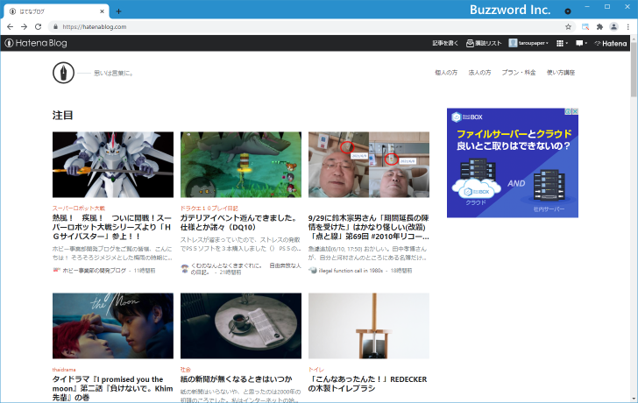Open the extensions puzzle icon
Image resolution: width=638 pixels, height=403 pixels.
(x=599, y=27)
